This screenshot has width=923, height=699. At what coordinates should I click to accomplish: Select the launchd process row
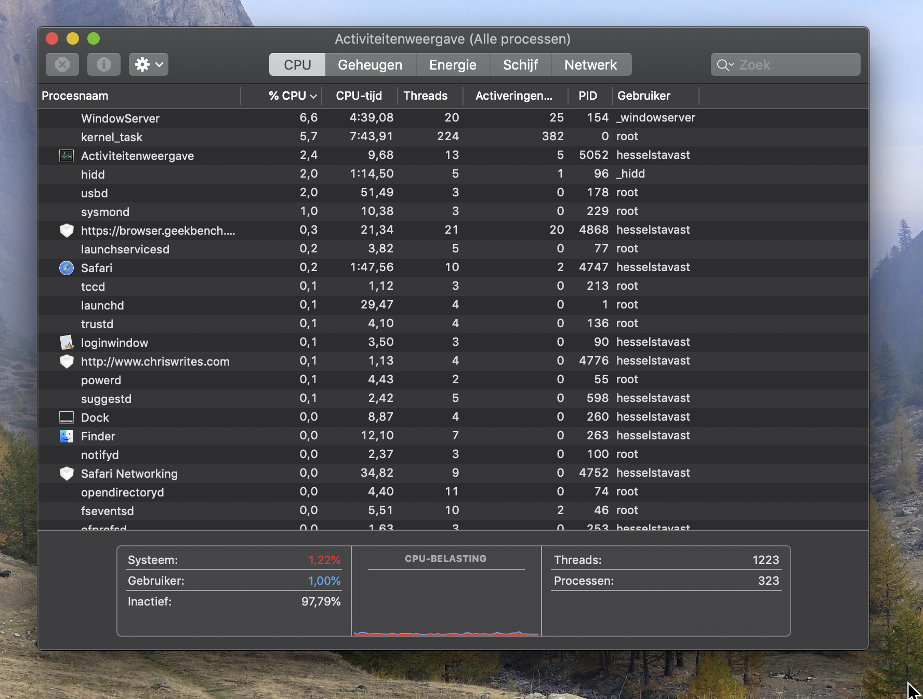(453, 305)
